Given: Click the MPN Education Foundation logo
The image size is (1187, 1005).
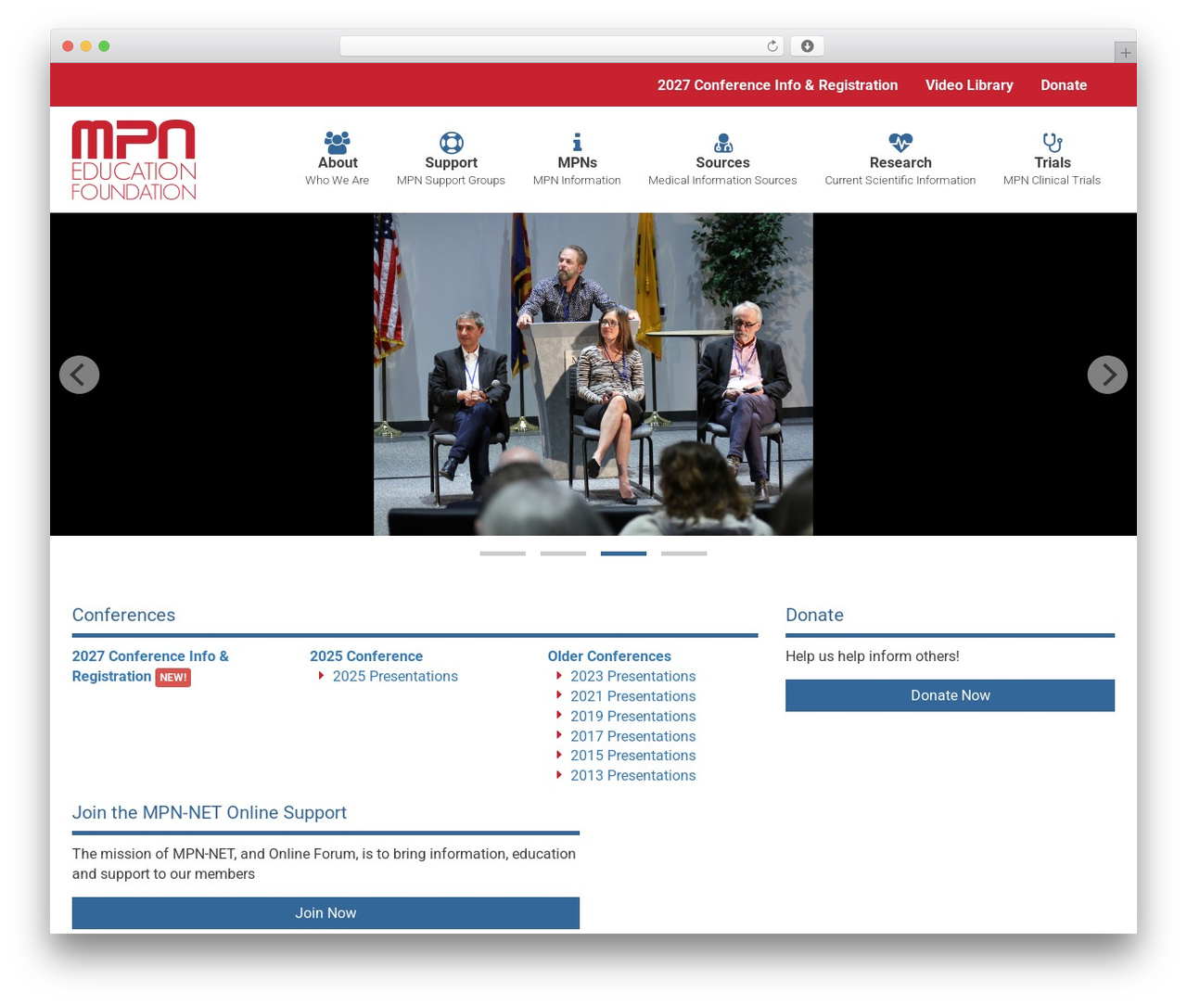Looking at the screenshot, I should 134,159.
